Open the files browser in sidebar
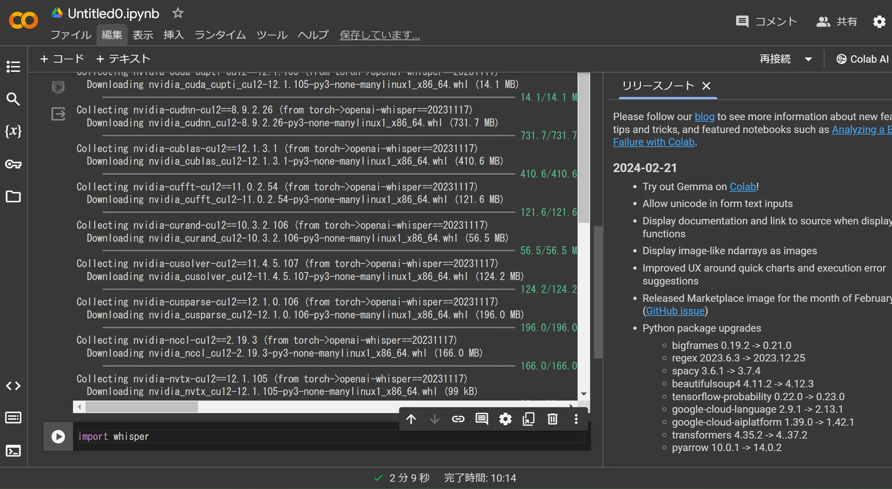Viewport: 892px width, 489px height. pyautogui.click(x=13, y=196)
